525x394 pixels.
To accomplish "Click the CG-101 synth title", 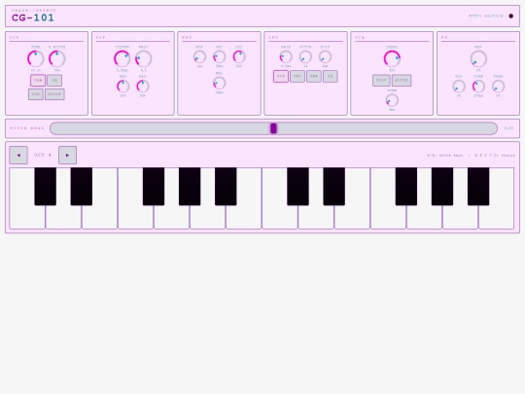I will coord(33,18).
